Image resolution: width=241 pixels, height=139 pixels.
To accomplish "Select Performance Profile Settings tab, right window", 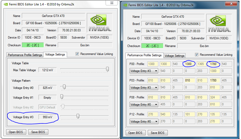I will pos(144,55).
